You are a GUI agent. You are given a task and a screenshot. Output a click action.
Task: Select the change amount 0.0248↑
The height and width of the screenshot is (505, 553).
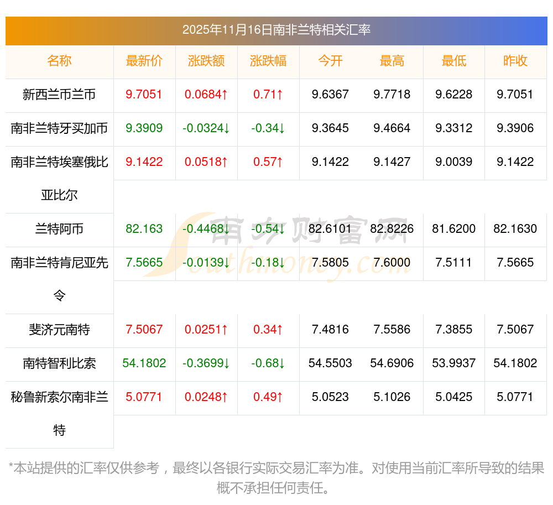point(206,397)
